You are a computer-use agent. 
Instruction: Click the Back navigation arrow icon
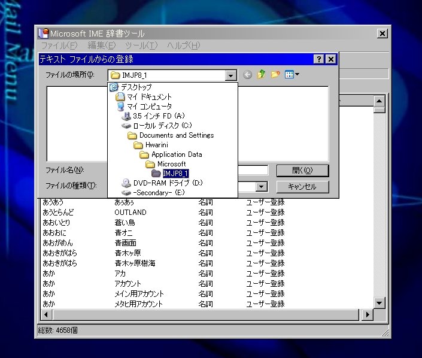coord(247,75)
